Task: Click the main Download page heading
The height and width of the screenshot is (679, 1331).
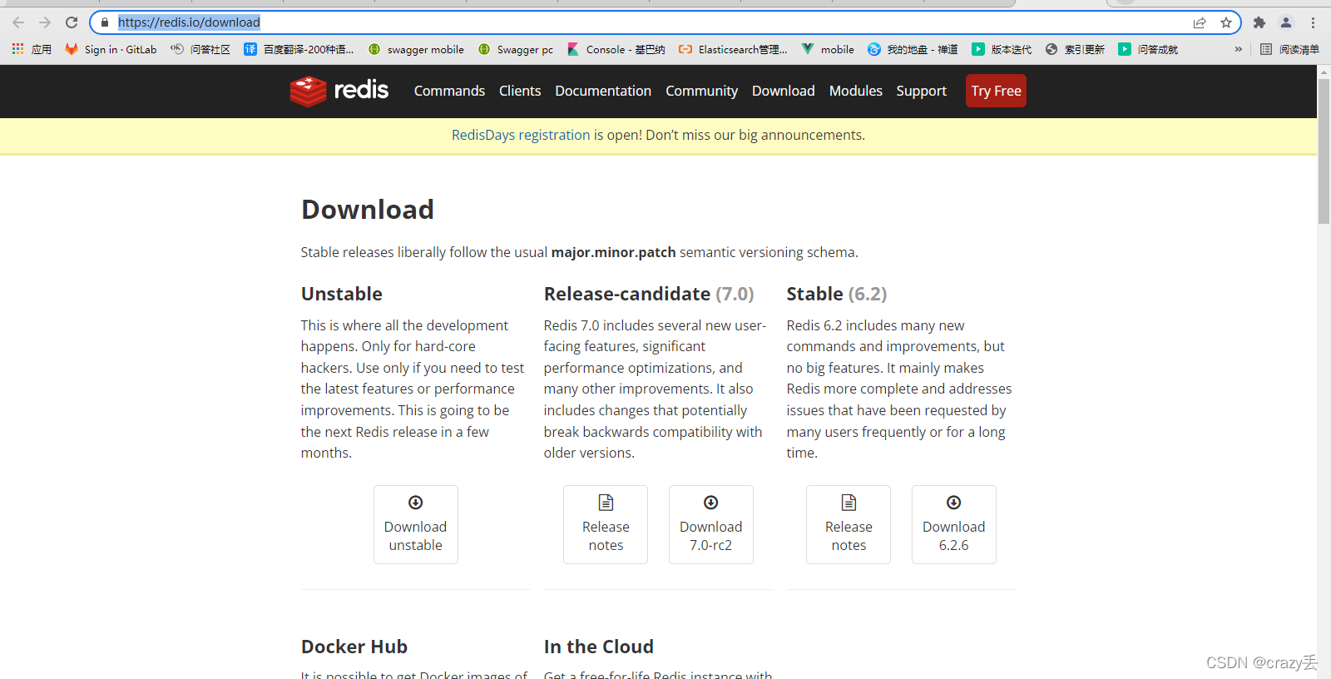Action: 368,210
